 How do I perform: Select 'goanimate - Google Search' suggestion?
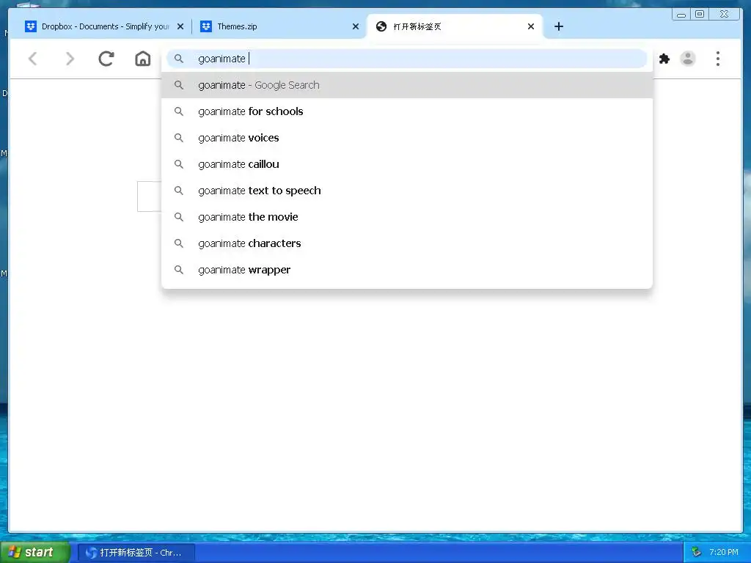pyautogui.click(x=407, y=85)
